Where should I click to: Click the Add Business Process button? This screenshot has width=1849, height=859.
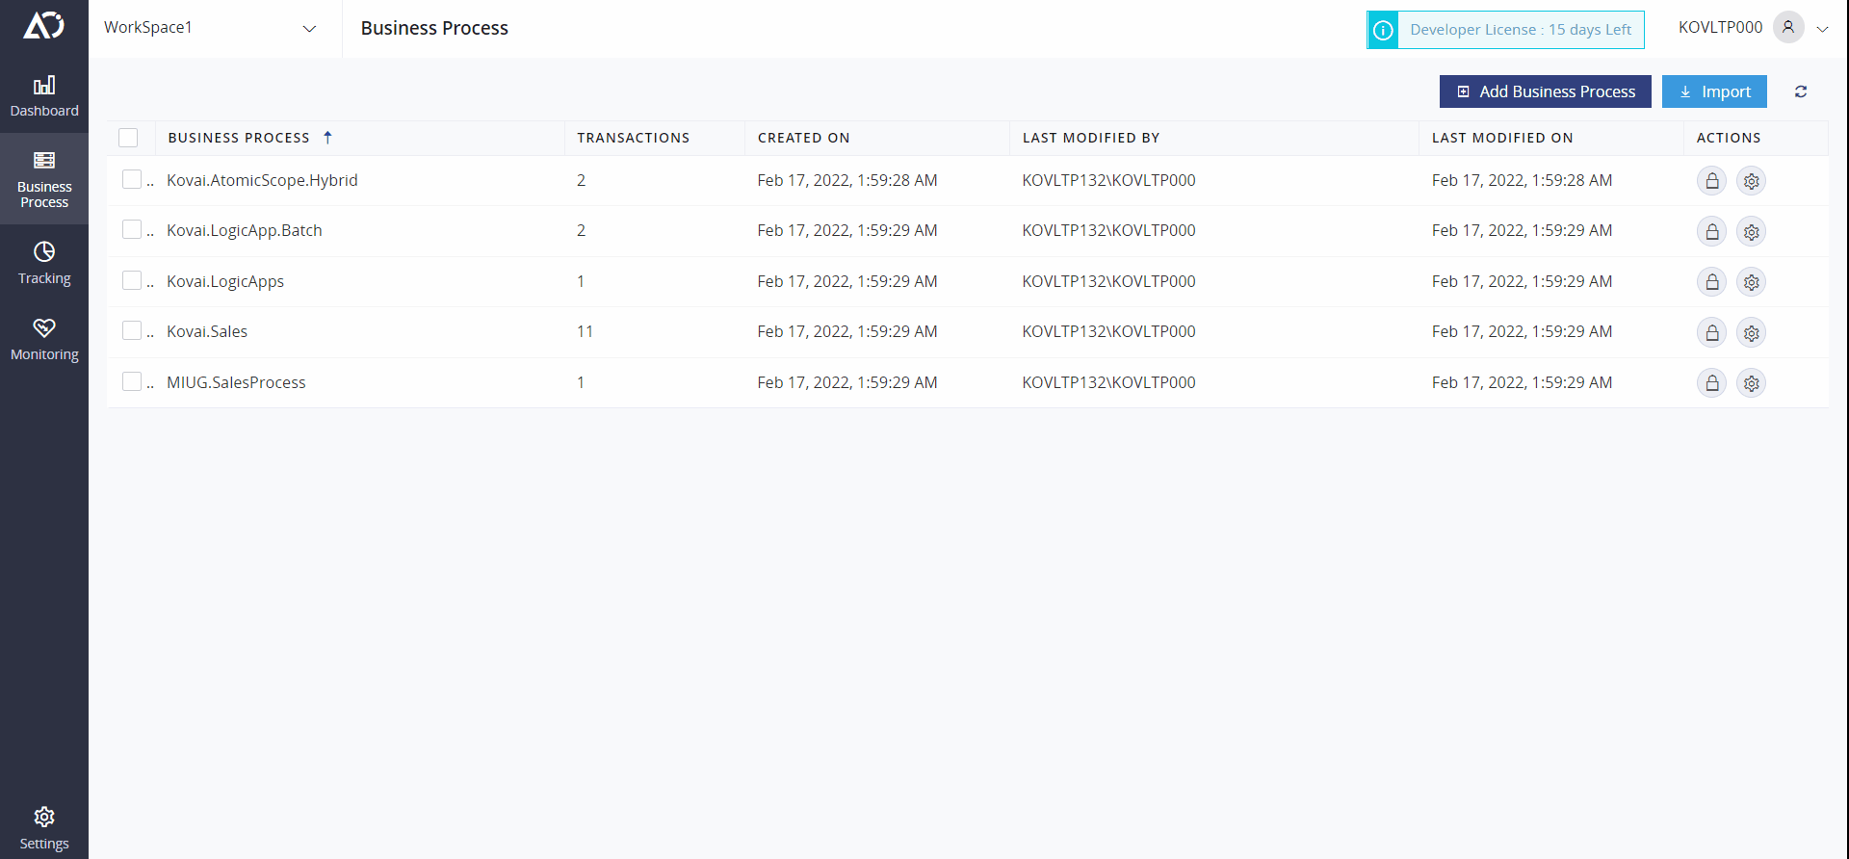pos(1545,91)
